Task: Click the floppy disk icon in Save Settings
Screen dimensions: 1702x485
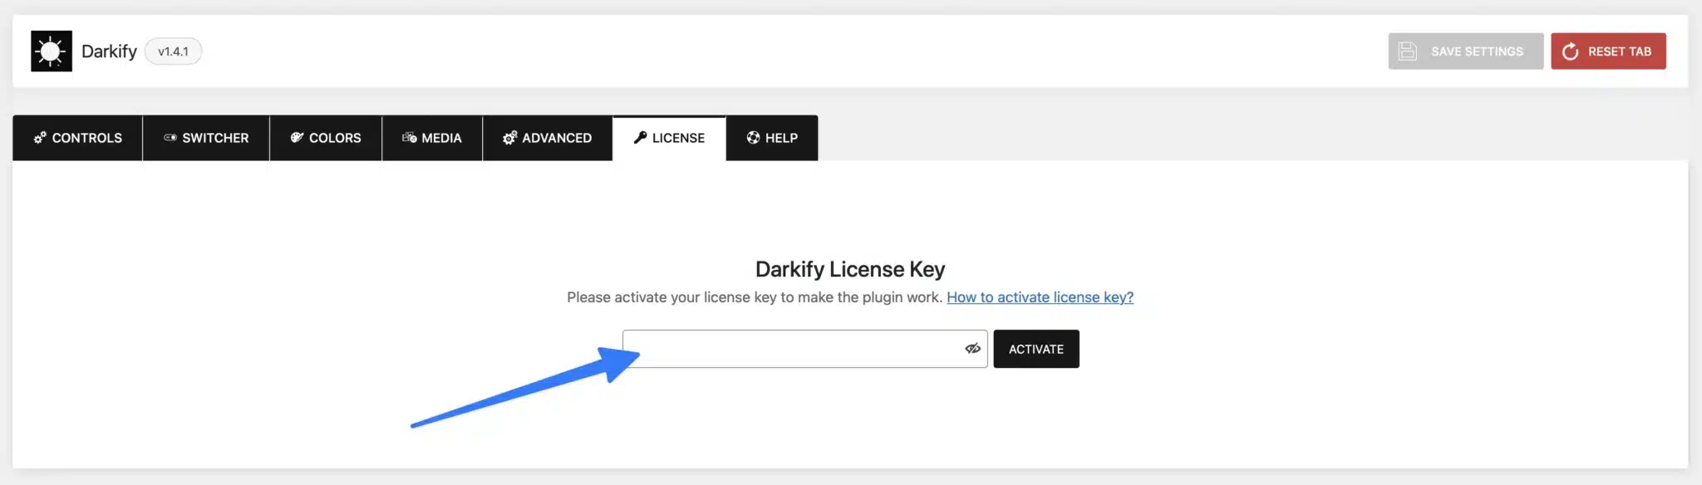Action: click(x=1407, y=51)
